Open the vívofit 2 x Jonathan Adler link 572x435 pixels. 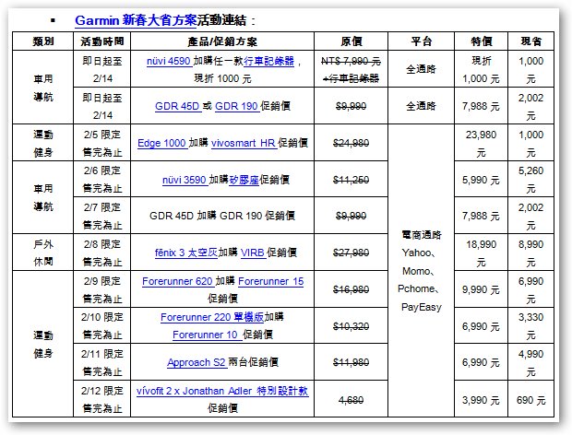tap(226, 391)
